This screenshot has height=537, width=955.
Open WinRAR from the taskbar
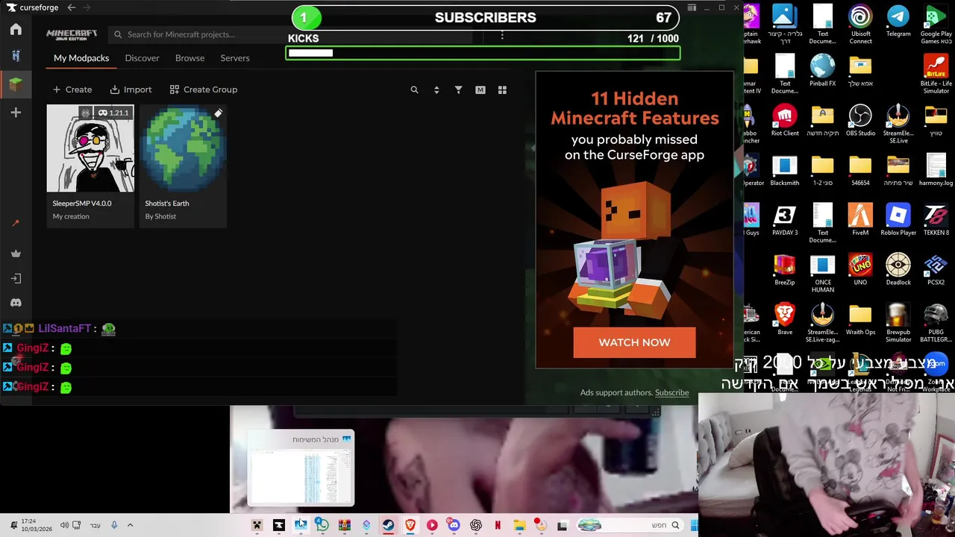[344, 525]
